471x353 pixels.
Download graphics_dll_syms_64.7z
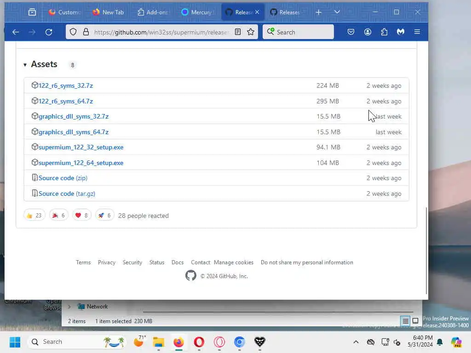pyautogui.click(x=74, y=132)
